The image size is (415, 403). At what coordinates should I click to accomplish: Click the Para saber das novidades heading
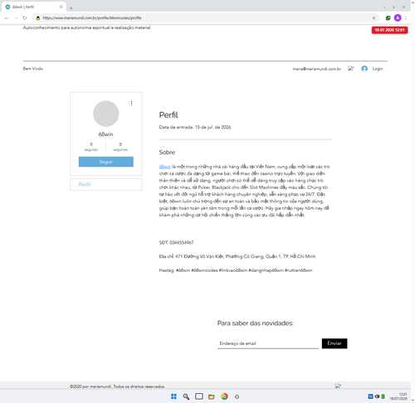click(256, 323)
